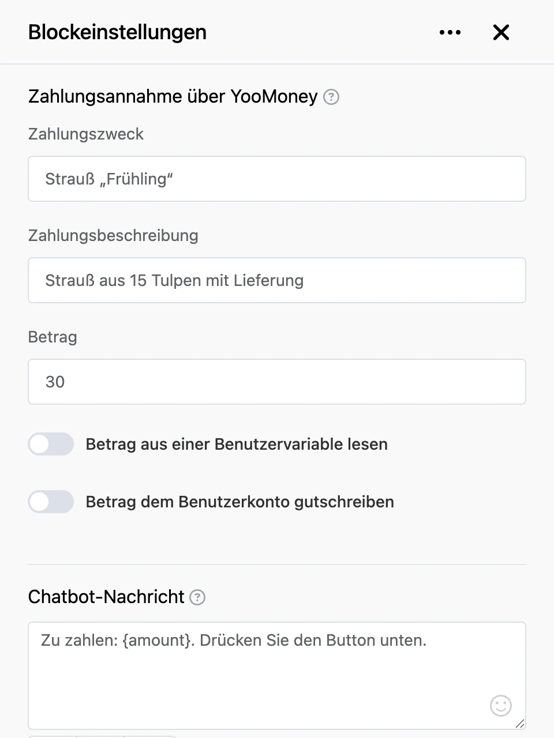Focus the Zahlungsbeschreibung input field
Image resolution: width=554 pixels, height=738 pixels.
[277, 280]
